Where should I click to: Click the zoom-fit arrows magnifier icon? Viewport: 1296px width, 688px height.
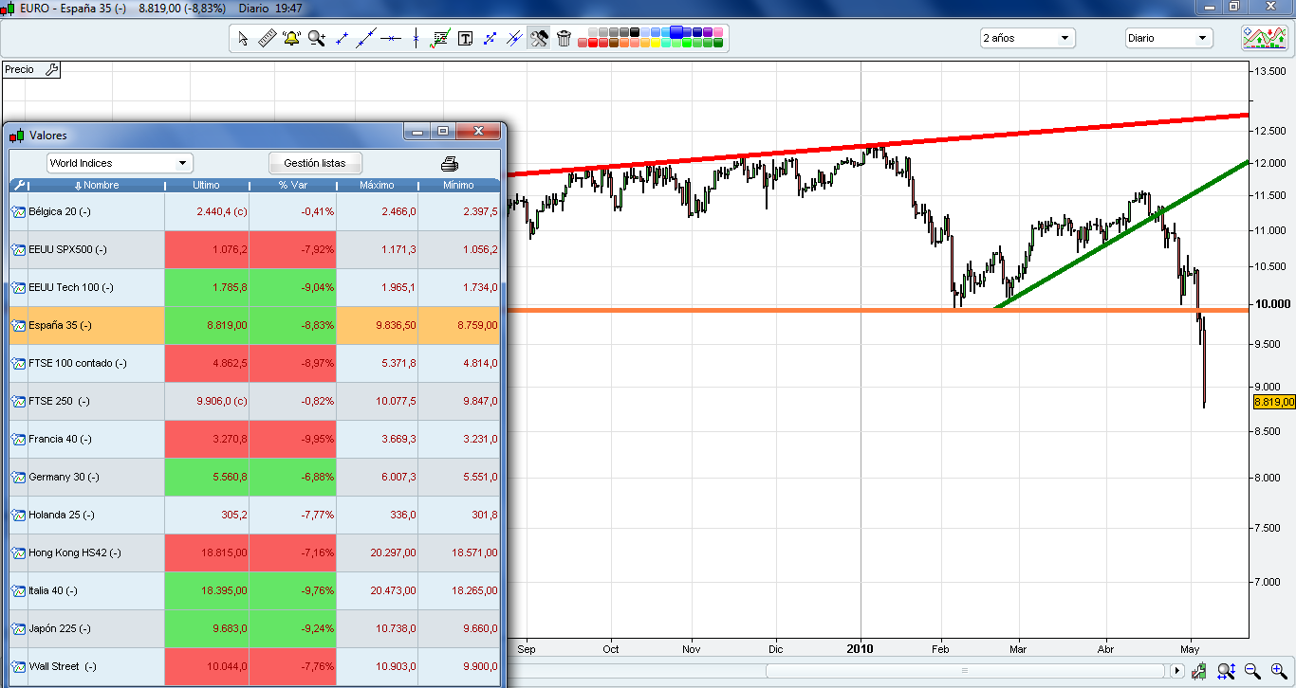click(x=1226, y=672)
